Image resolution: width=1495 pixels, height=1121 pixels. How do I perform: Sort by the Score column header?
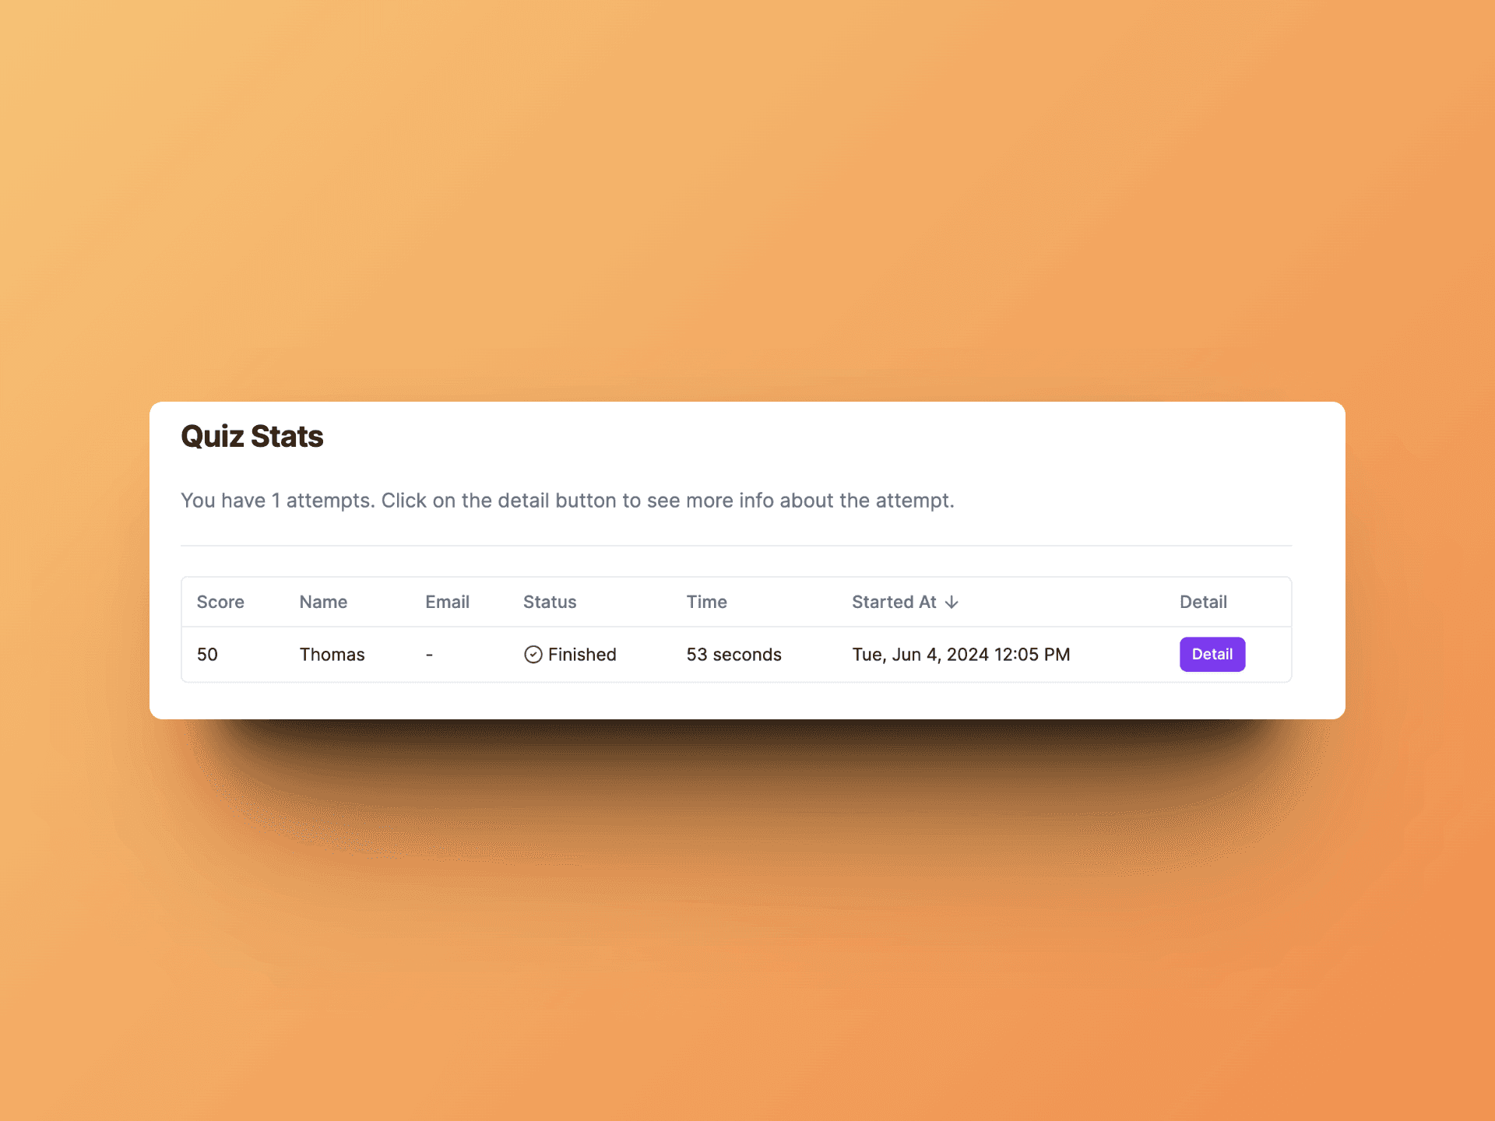tap(220, 603)
